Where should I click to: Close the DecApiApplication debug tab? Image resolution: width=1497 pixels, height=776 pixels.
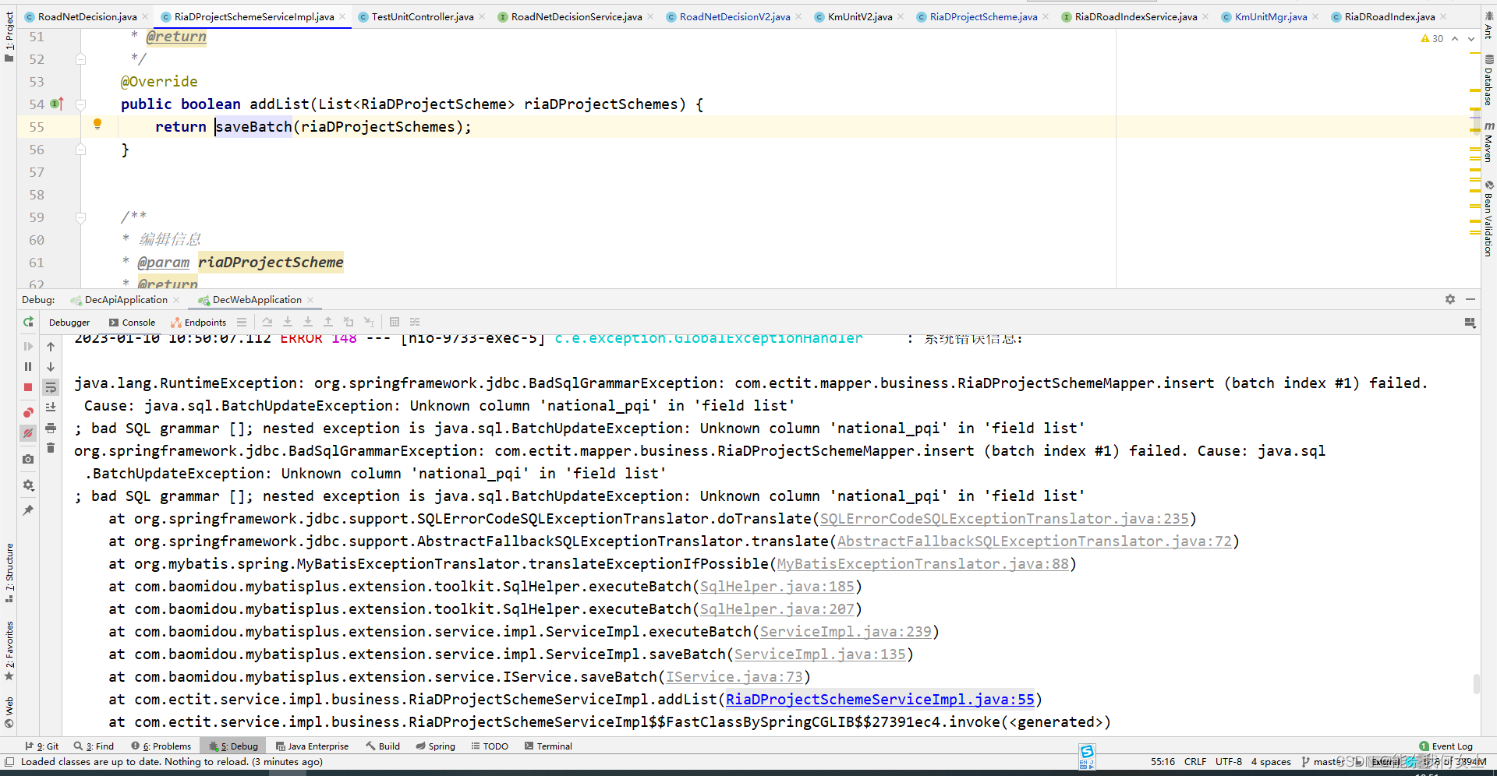click(176, 300)
